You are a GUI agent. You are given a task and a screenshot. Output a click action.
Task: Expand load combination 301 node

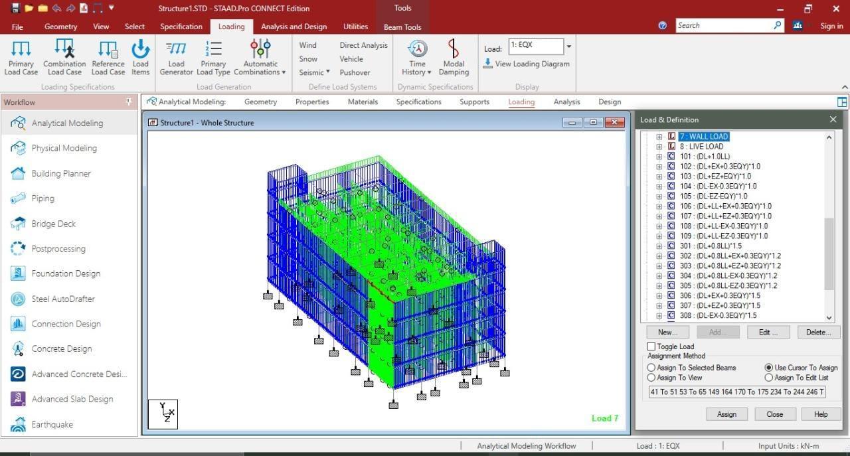pos(659,246)
